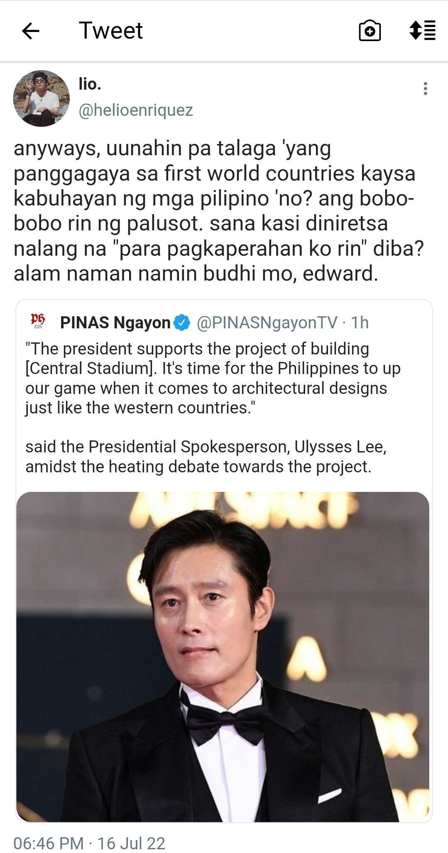Tap the 06:46 PM · 16 Jul 22 timestamp
The height and width of the screenshot is (853, 448).
[x=89, y=843]
